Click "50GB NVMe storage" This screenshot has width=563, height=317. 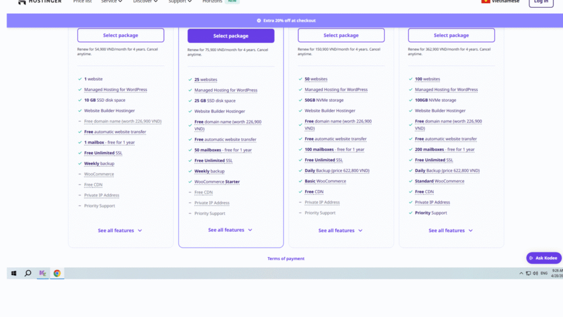(324, 100)
